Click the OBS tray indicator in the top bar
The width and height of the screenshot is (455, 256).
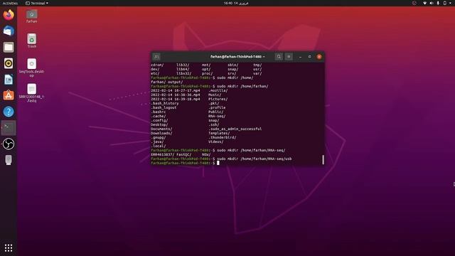pyautogui.click(x=414, y=3)
